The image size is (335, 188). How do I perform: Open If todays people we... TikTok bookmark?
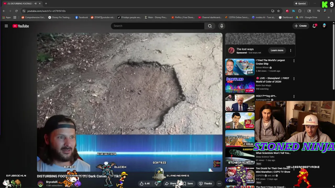129,17
